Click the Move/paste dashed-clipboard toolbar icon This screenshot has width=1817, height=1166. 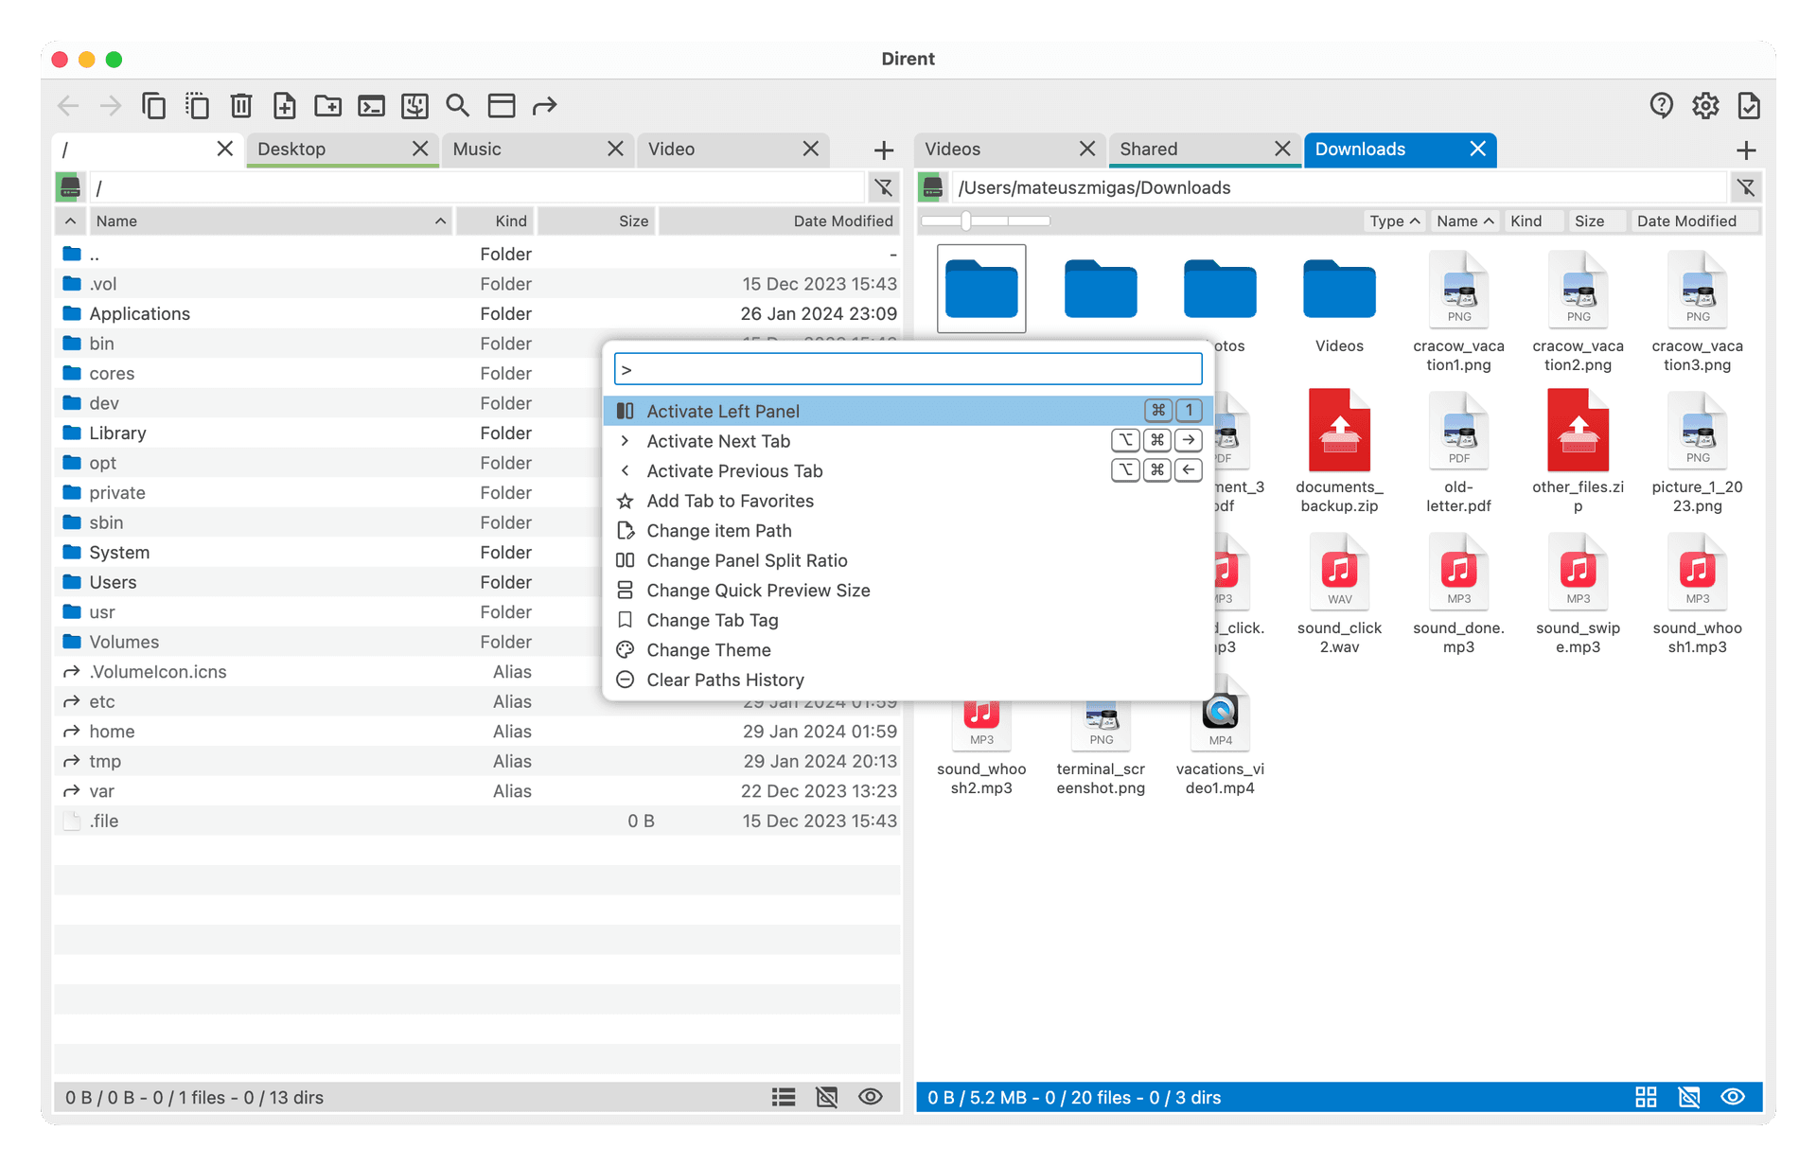coord(197,105)
